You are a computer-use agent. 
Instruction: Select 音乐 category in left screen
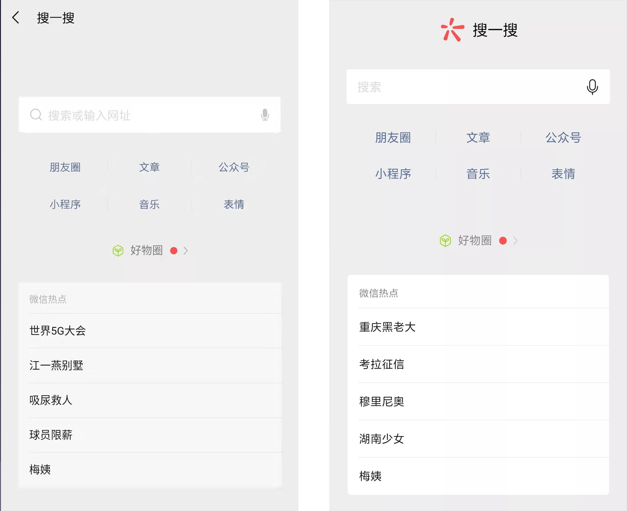tap(149, 204)
